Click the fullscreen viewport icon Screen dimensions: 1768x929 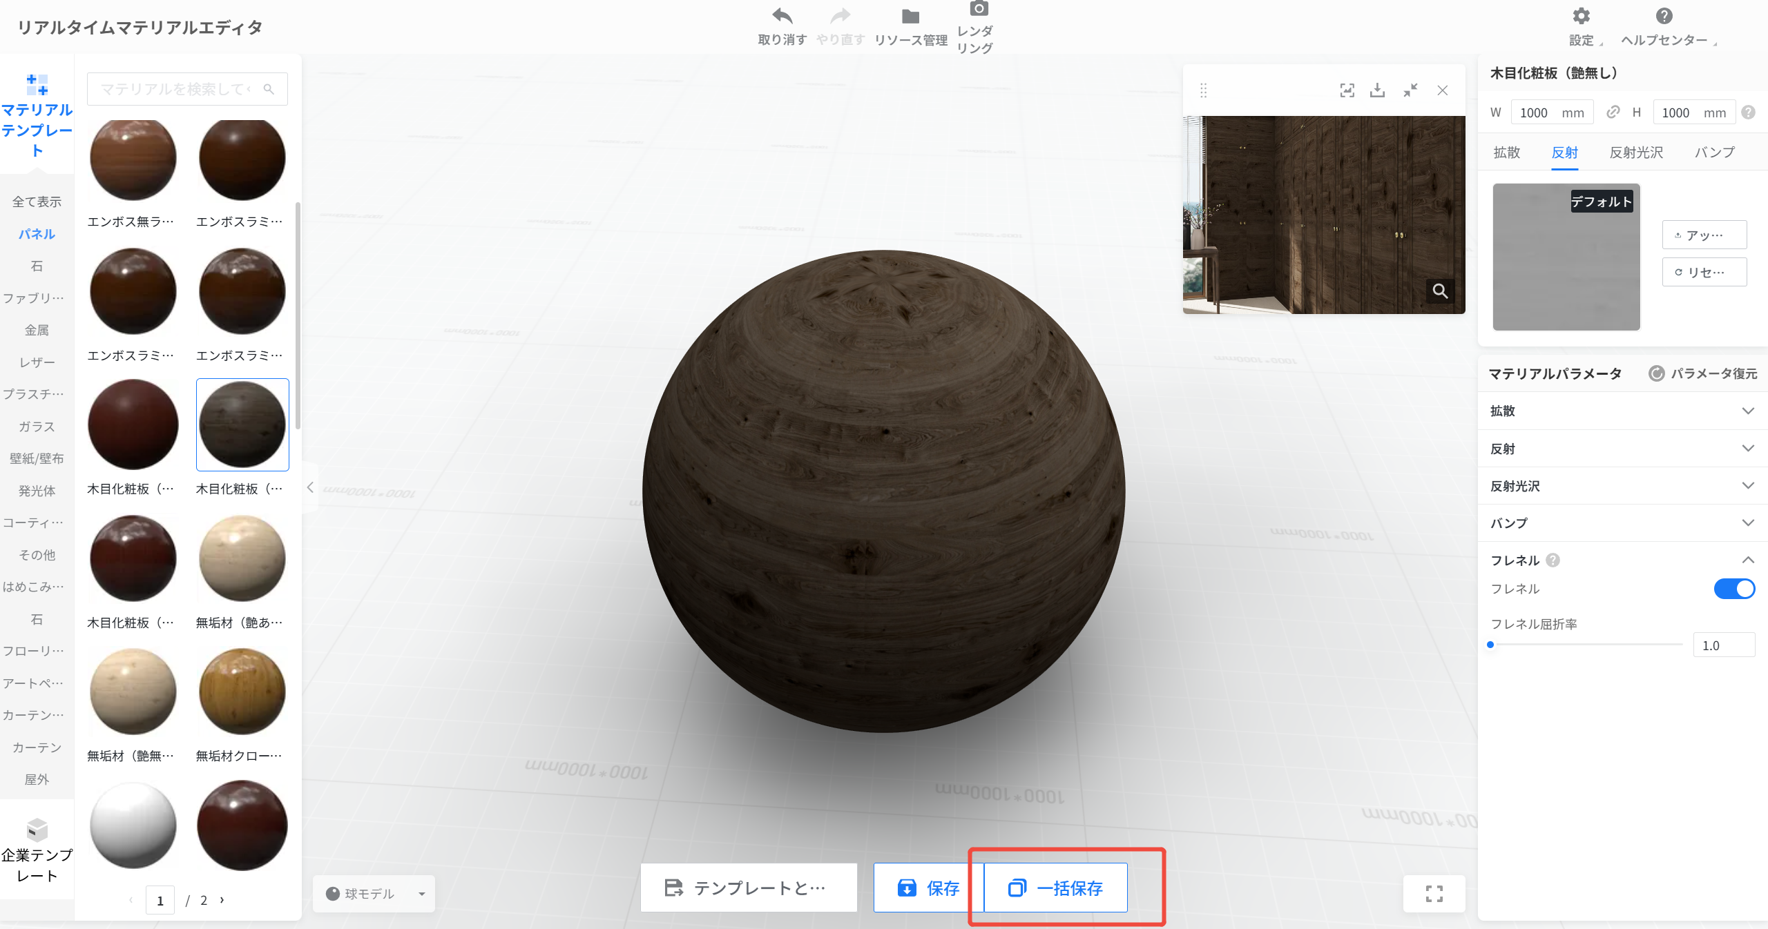(x=1434, y=894)
